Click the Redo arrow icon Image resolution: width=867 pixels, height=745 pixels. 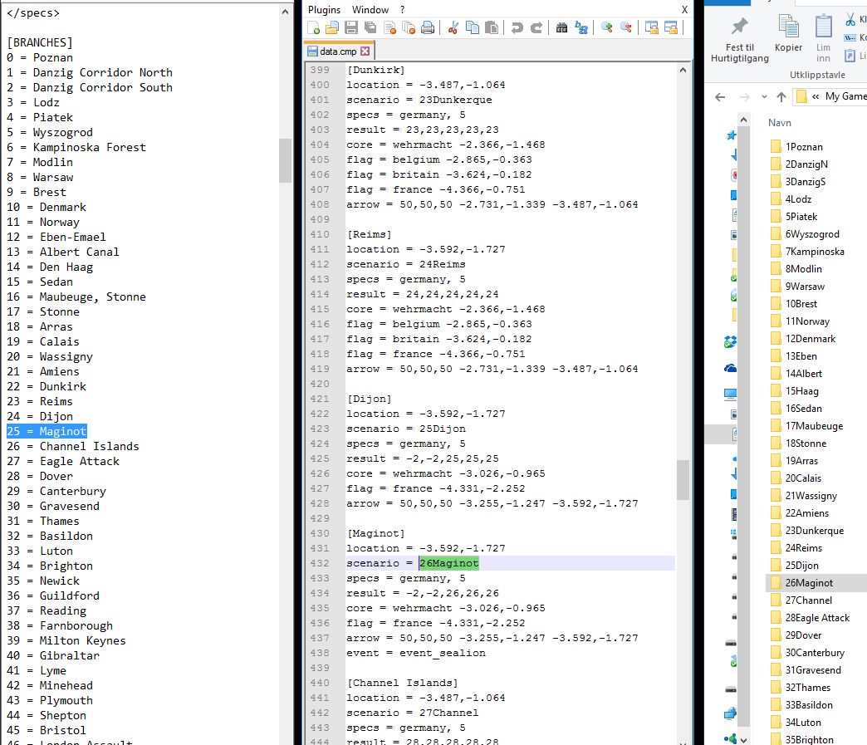(536, 27)
